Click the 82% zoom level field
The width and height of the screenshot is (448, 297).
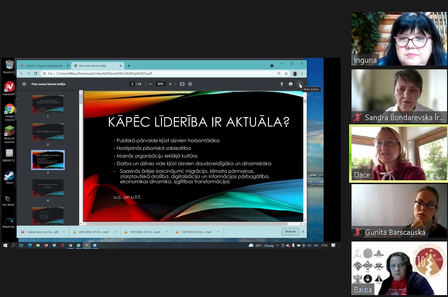click(x=160, y=84)
